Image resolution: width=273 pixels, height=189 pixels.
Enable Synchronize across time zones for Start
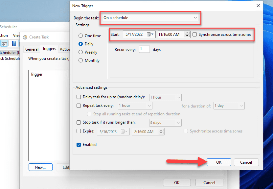(195, 35)
